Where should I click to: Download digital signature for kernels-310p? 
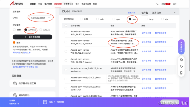[x=161, y=42]
